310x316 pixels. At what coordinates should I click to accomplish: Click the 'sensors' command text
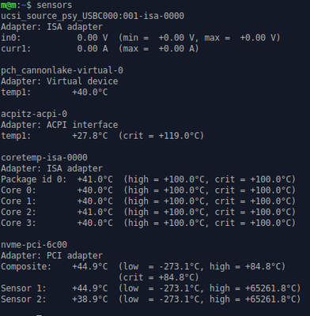[54, 5]
